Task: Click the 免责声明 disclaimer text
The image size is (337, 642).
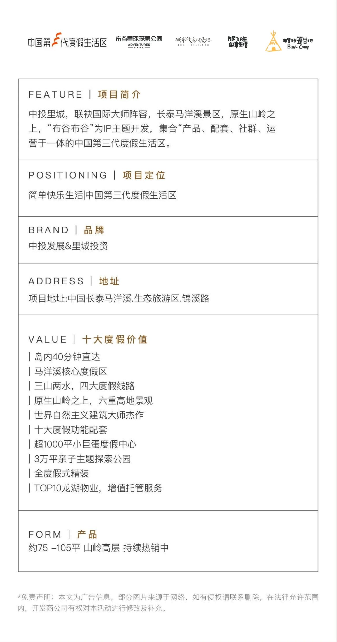Action: 168,603
